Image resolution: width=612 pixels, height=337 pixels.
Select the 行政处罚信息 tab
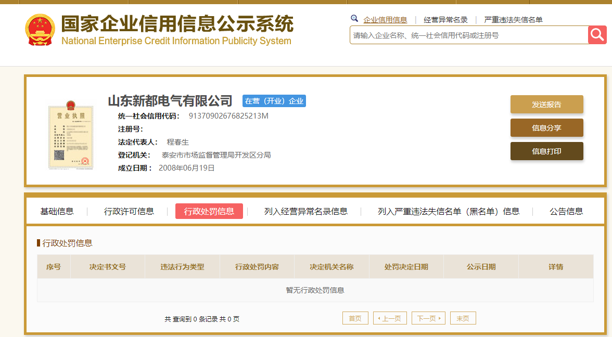pos(209,211)
